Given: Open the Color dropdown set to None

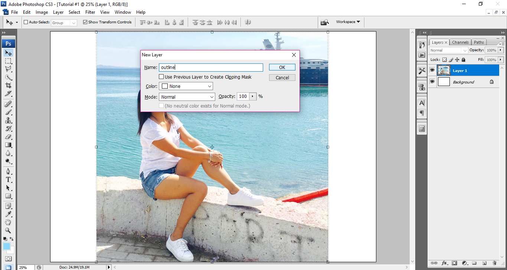Looking at the screenshot, I should [186, 86].
